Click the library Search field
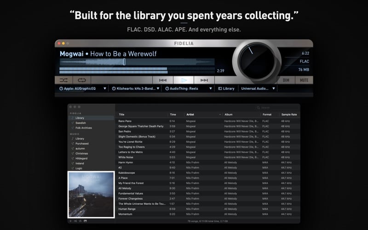Image resolution: width=368 pixels, height=230 pixels. point(277,108)
